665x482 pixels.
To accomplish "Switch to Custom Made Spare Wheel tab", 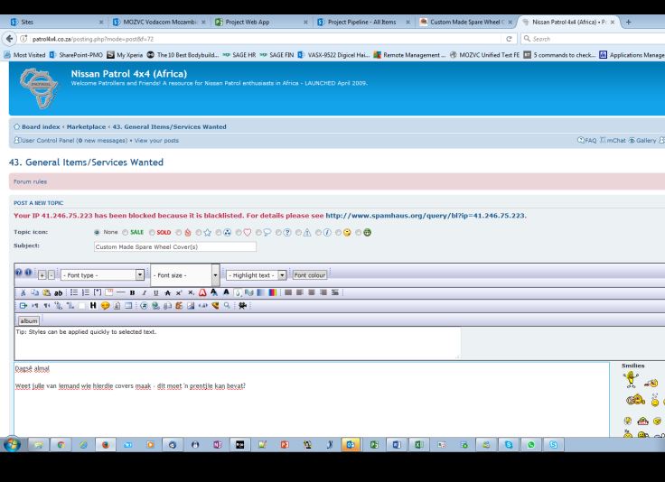I will coord(466,22).
